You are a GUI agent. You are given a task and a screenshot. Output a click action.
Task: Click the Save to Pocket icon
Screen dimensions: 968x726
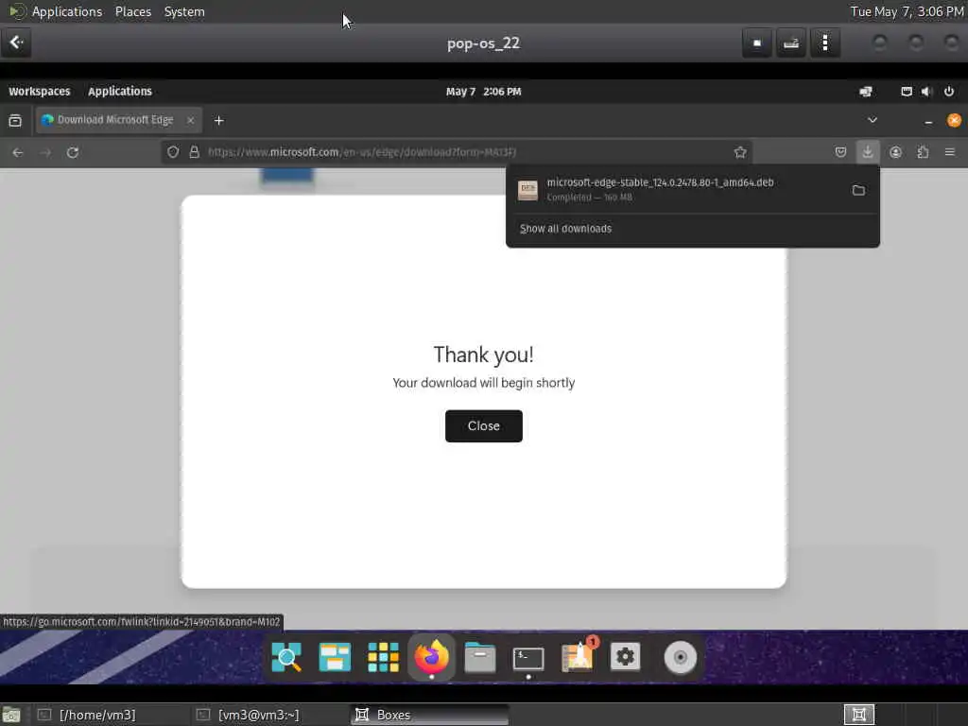pos(840,152)
